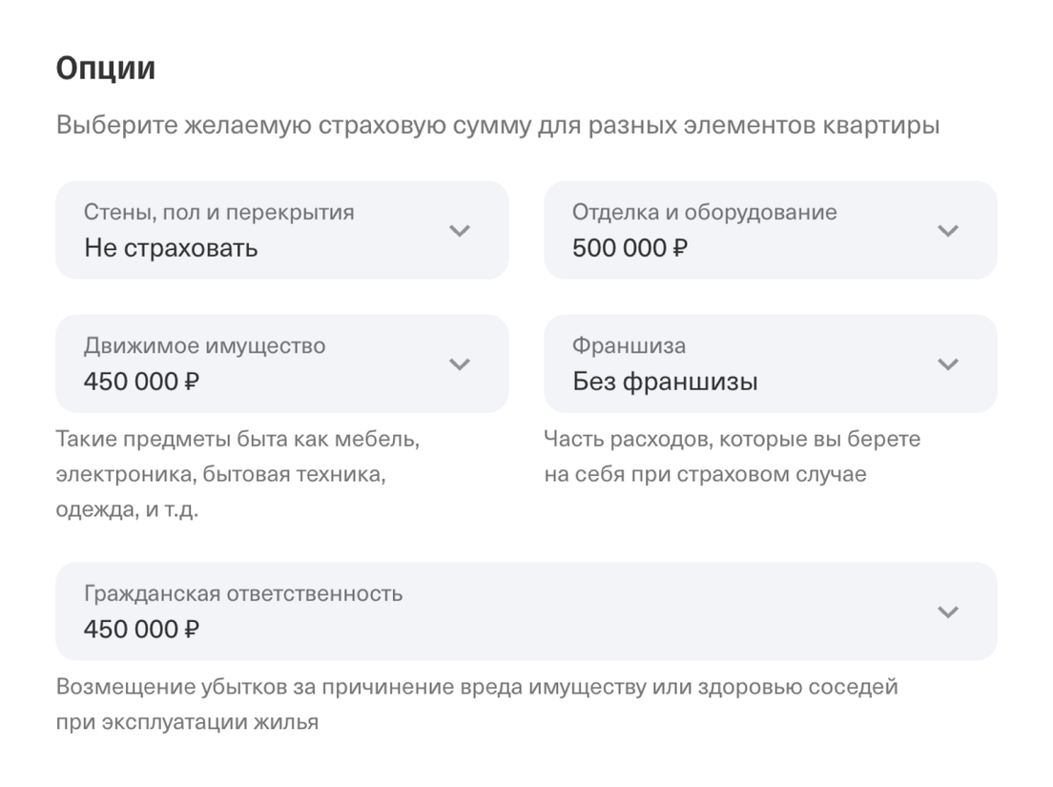
Task: Click the Не страховать value
Action: pos(171,249)
